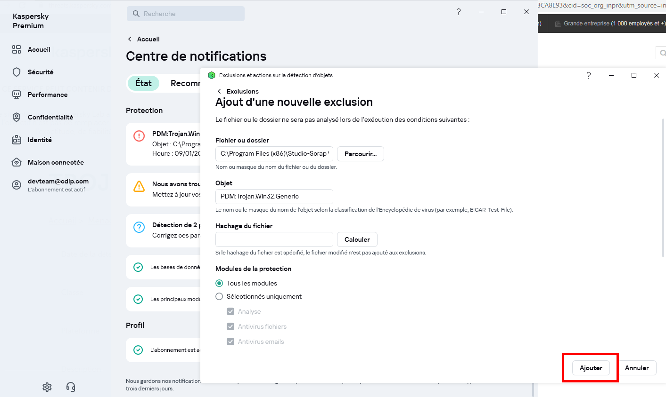Click blue question icon beside Détection de 2
This screenshot has width=666, height=397.
click(x=139, y=227)
